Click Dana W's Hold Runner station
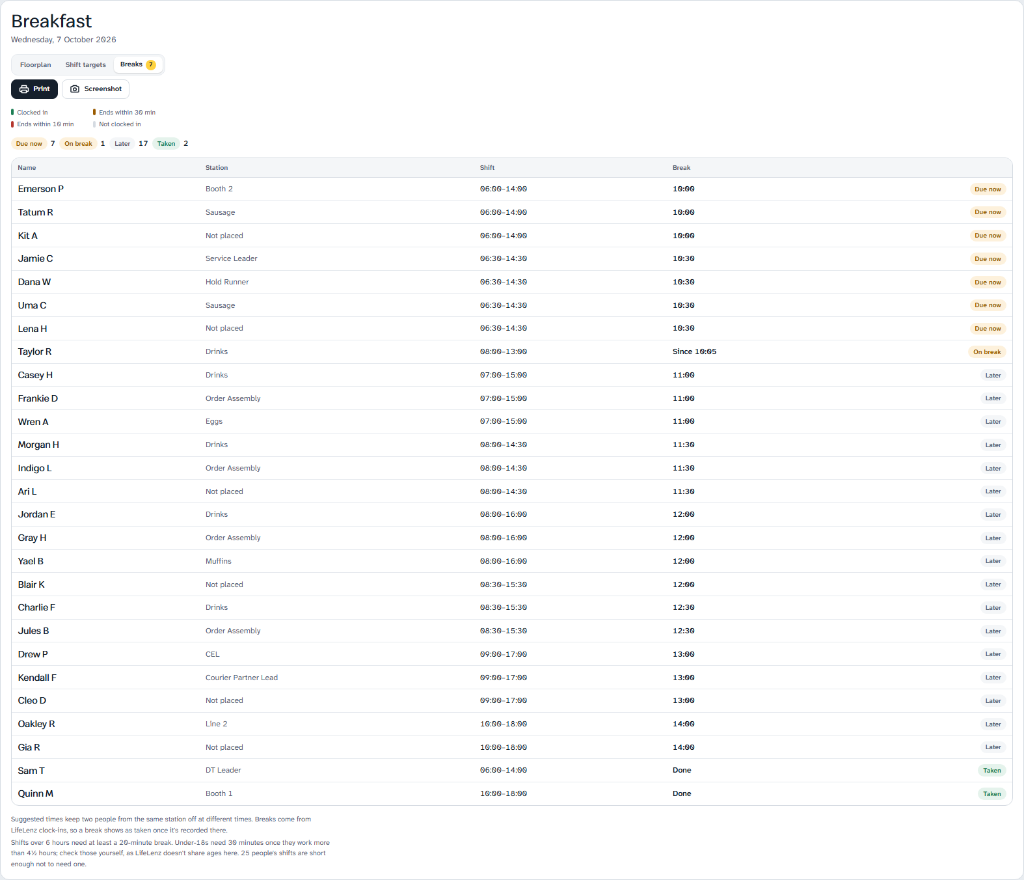The height and width of the screenshot is (880, 1024). click(227, 282)
